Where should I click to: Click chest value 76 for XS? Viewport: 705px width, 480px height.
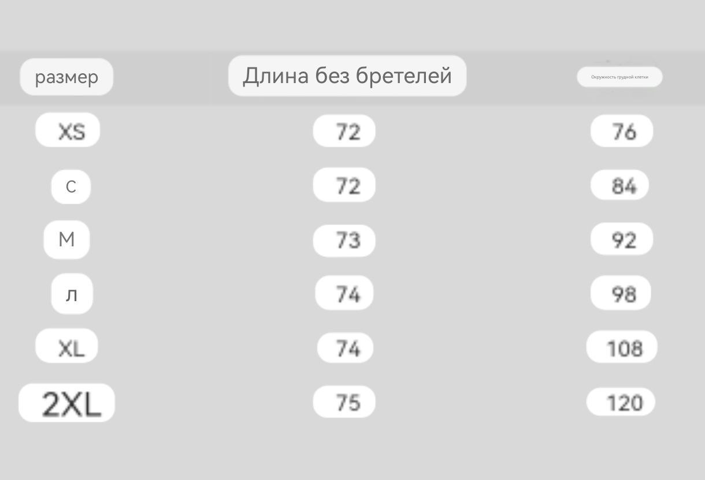click(622, 131)
